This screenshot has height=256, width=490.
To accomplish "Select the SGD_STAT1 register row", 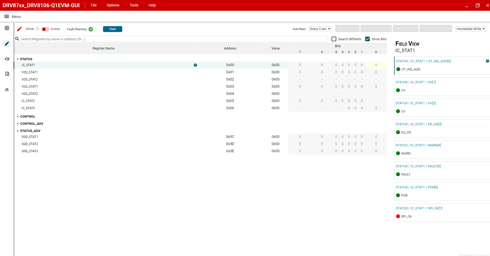I will point(200,137).
